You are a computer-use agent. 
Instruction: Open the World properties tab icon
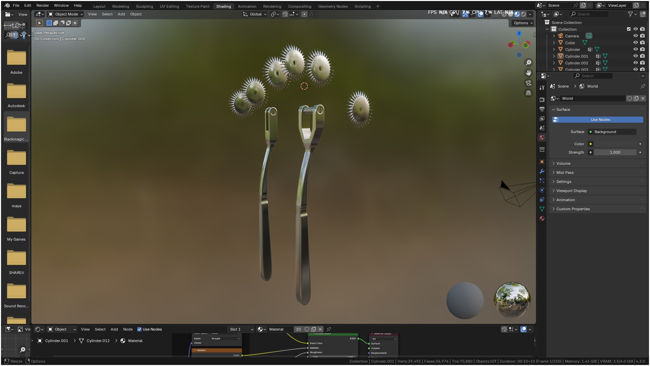542,138
